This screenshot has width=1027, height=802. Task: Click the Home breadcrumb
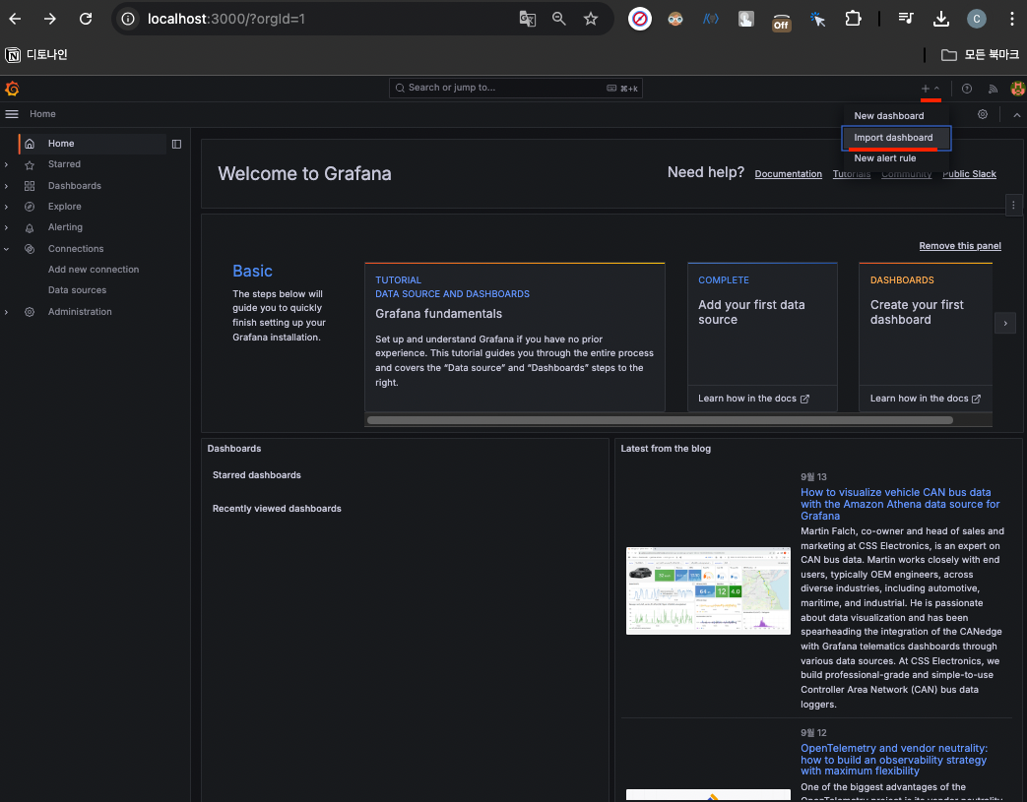[42, 114]
